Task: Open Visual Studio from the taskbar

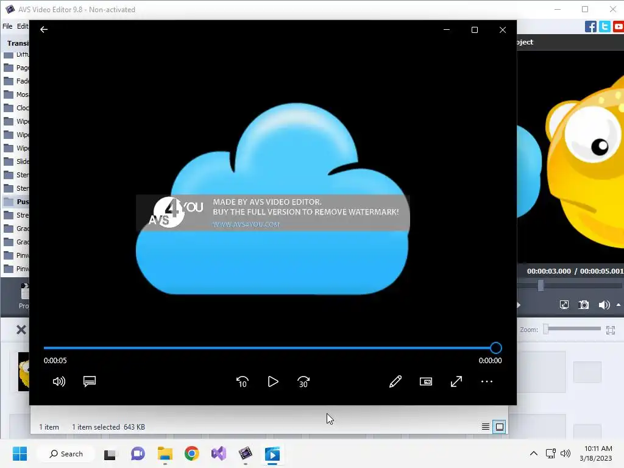Action: pos(219,453)
